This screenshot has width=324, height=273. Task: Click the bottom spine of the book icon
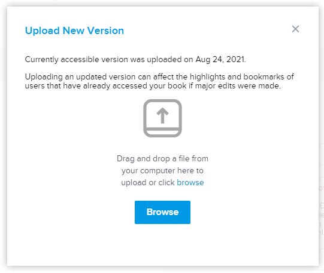pyautogui.click(x=163, y=133)
